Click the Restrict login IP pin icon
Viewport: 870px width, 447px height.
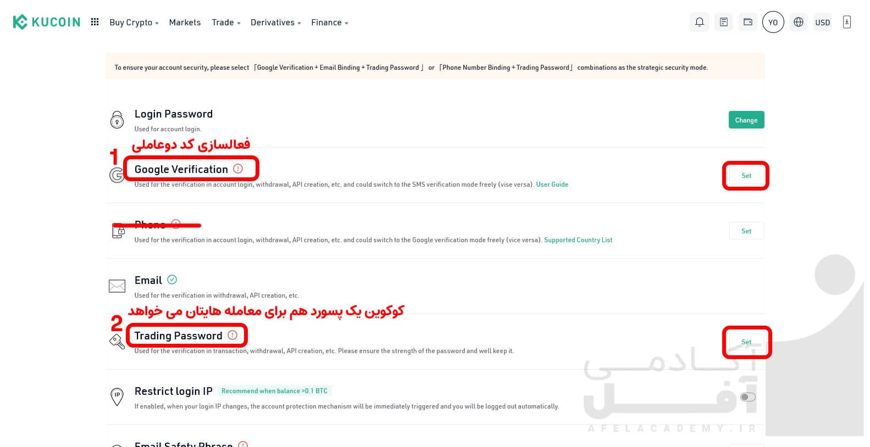[117, 397]
